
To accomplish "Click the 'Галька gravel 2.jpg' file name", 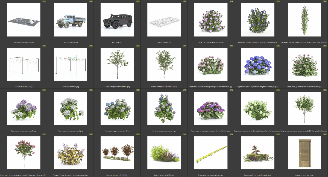I will click(164, 42).
